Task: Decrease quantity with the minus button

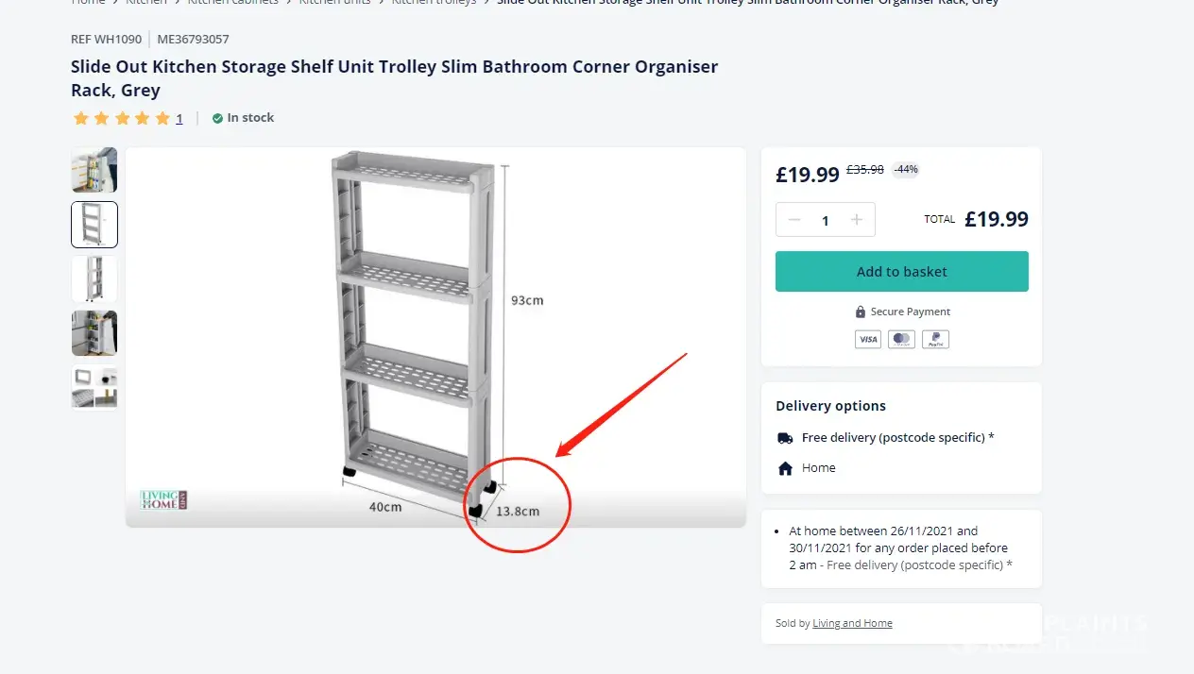Action: [x=794, y=220]
